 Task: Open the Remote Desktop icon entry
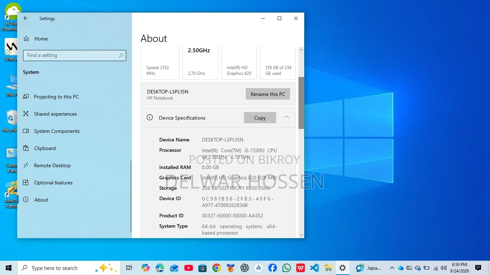tap(26, 165)
